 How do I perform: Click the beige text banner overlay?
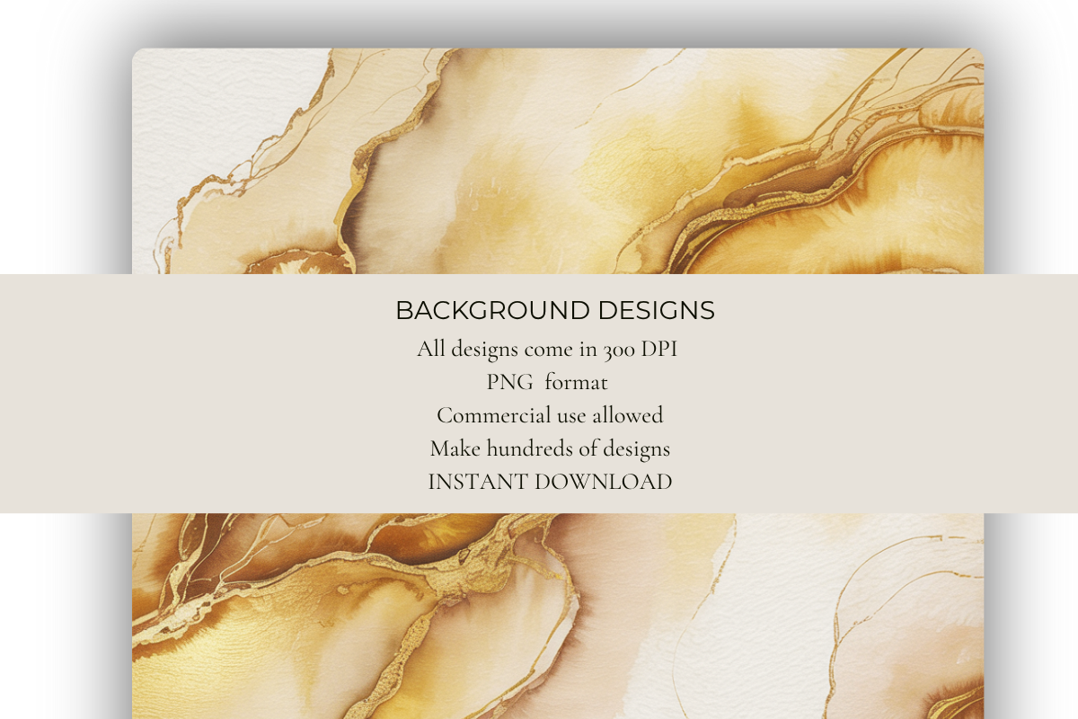click(225, 395)
